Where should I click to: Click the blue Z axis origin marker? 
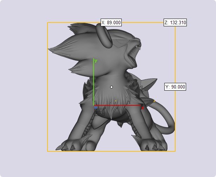(x=96, y=108)
